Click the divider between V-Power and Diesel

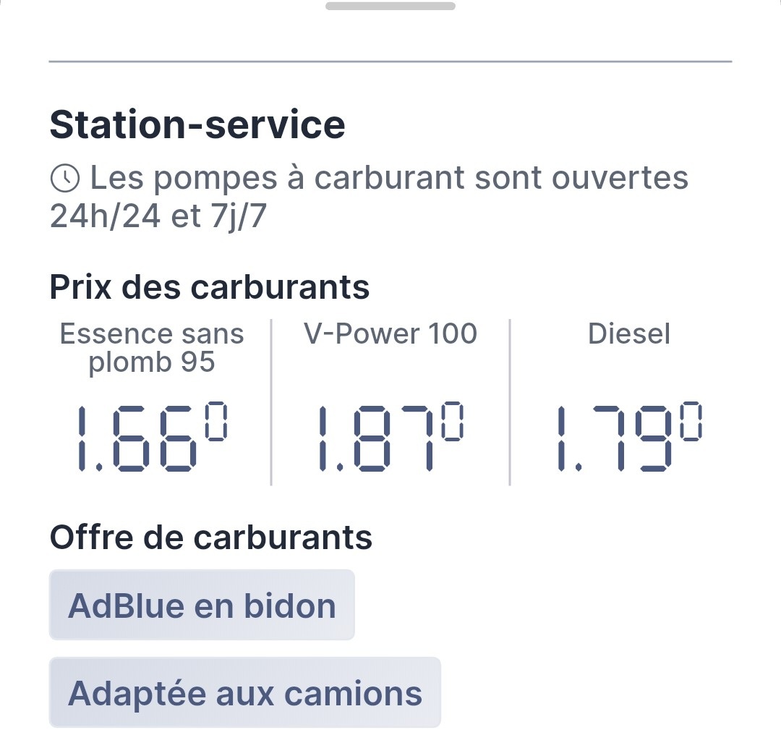tap(510, 402)
